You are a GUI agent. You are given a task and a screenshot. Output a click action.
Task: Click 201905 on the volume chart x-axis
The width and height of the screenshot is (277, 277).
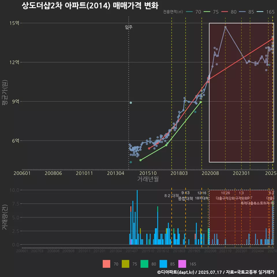194,251
